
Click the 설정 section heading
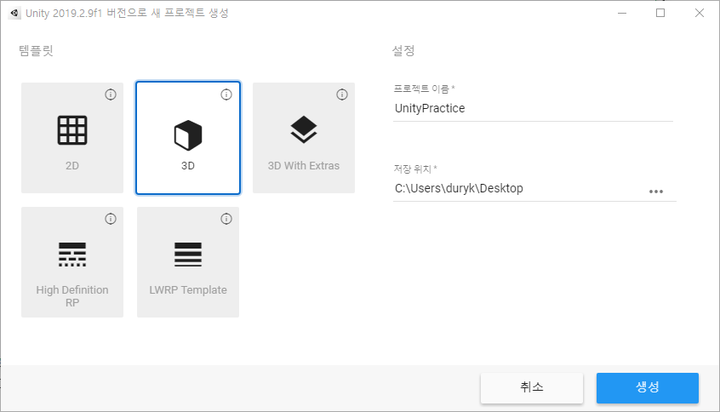(x=403, y=50)
